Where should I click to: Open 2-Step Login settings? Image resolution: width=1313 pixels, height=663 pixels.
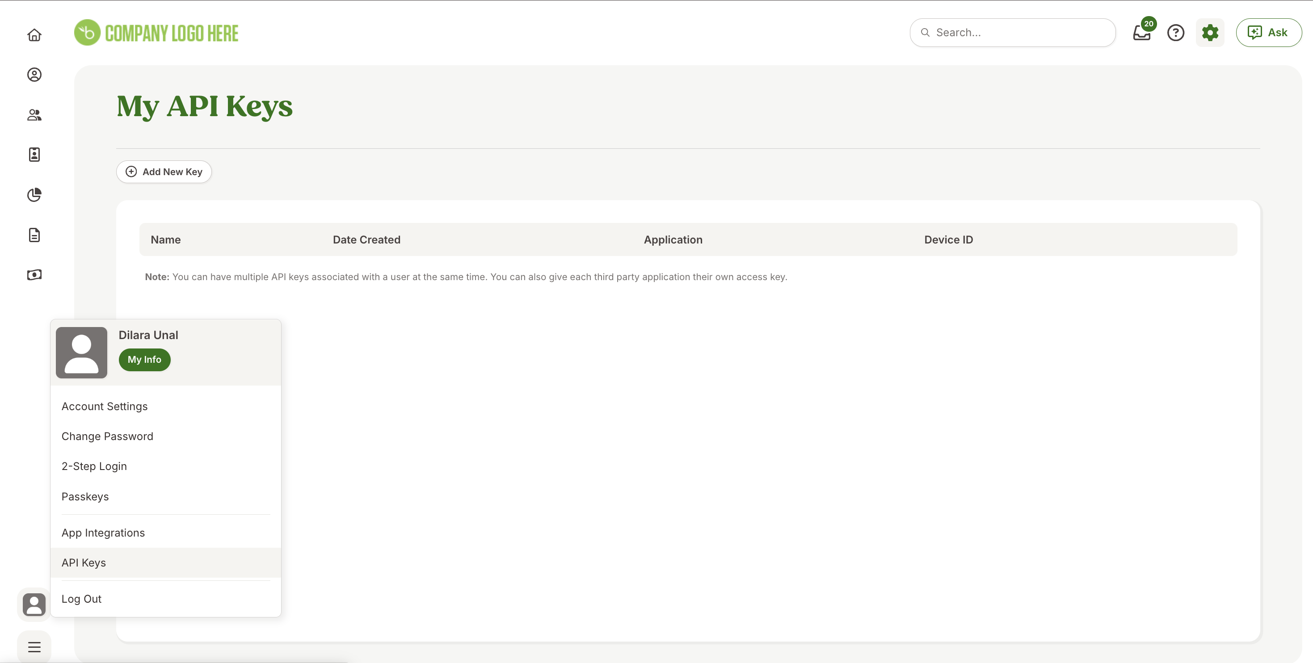point(94,466)
